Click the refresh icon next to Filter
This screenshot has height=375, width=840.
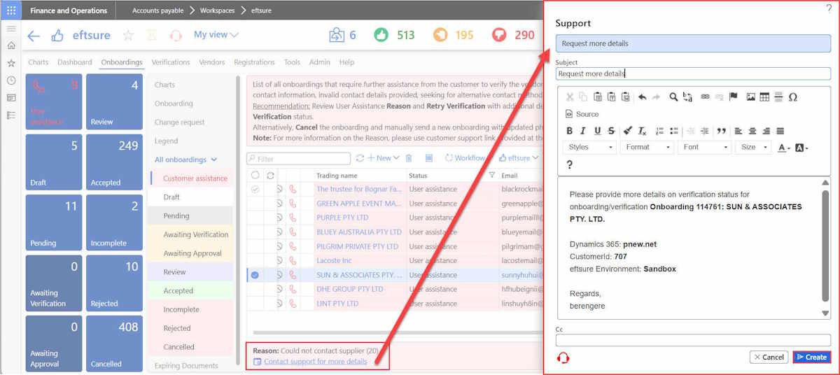pos(360,159)
